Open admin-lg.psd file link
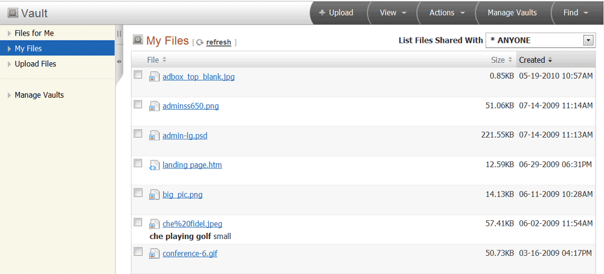This screenshot has width=604, height=274. coord(185,136)
